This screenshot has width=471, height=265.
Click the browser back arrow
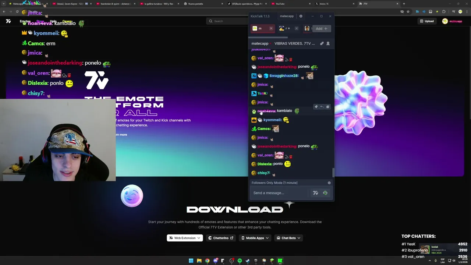4,11
